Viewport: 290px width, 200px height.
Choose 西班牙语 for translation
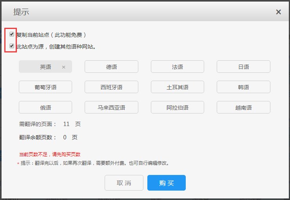click(x=111, y=87)
